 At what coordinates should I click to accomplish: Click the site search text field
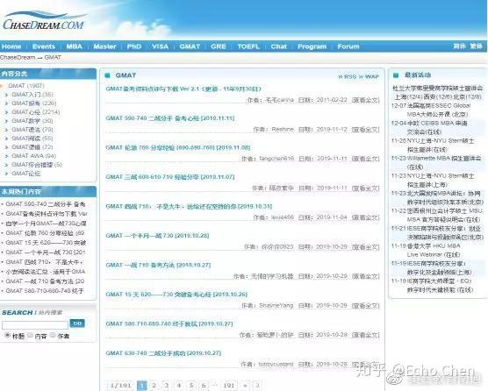click(x=35, y=325)
